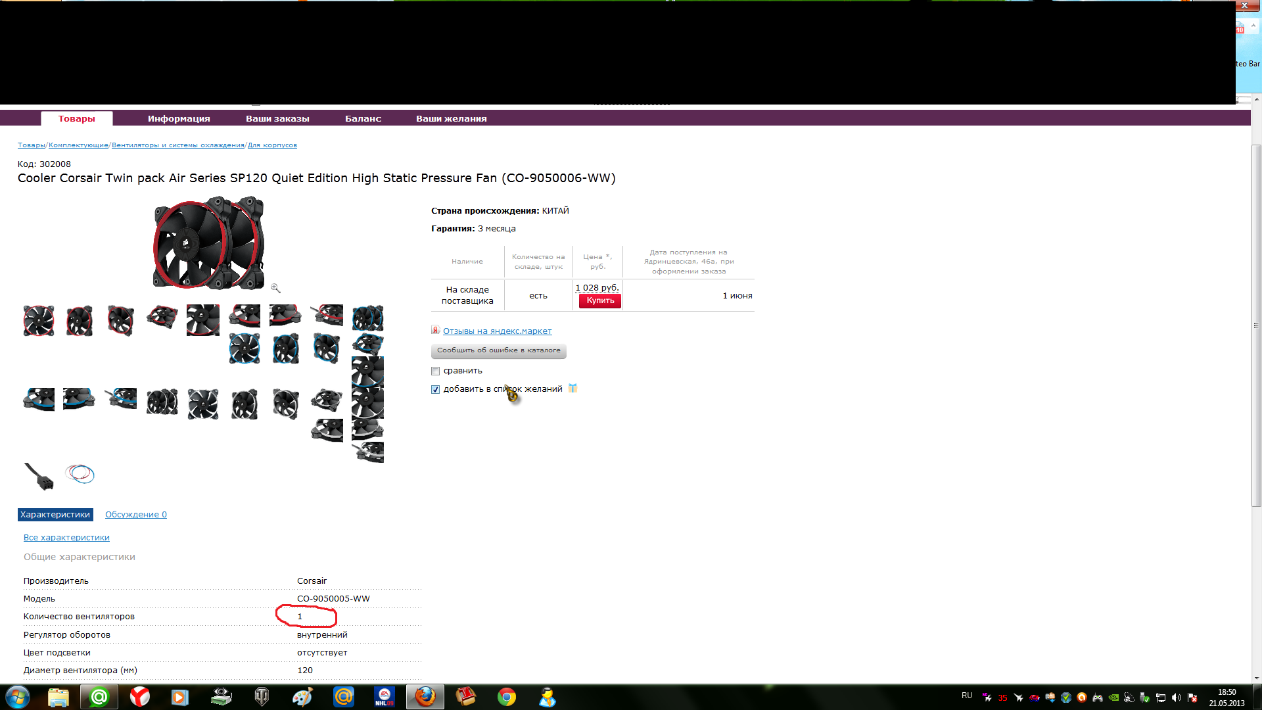Open the orange Avast tray icon

(x=1082, y=698)
